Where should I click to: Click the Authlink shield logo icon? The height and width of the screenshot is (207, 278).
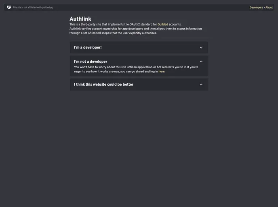click(x=9, y=7)
